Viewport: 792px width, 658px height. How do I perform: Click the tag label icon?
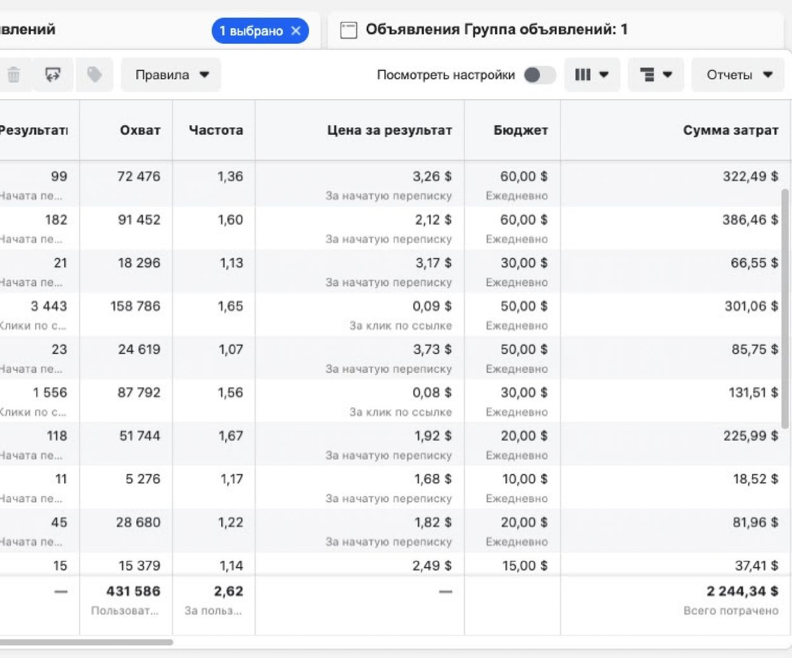(94, 75)
